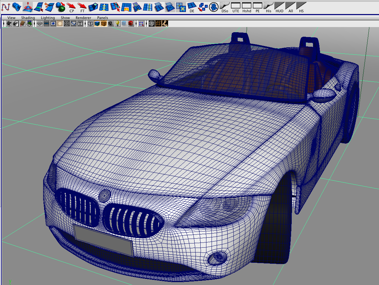Toggle textured display checker cube

(x=111, y=24)
